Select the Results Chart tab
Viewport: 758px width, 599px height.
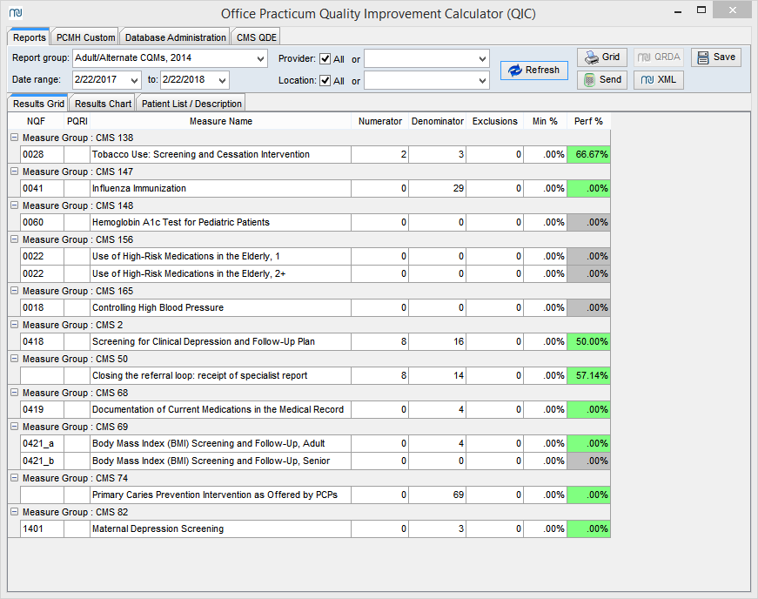click(103, 104)
